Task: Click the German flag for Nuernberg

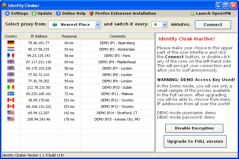Action: point(11,43)
